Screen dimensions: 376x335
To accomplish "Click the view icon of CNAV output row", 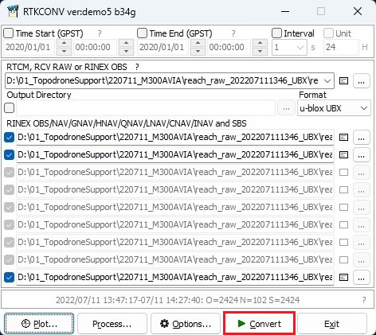I will (343, 243).
